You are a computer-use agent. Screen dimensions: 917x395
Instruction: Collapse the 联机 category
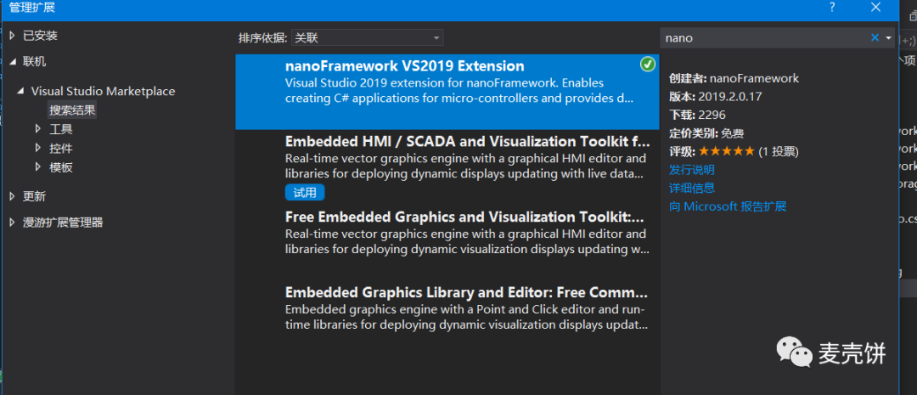(x=13, y=61)
